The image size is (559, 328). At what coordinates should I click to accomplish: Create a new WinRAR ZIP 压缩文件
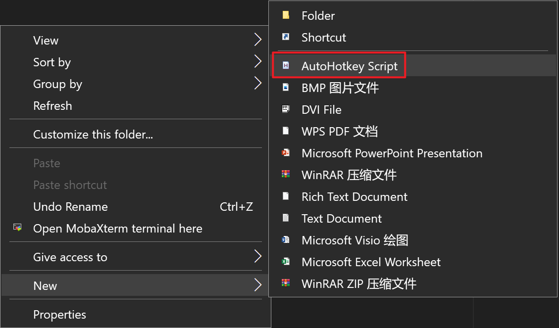413,283
